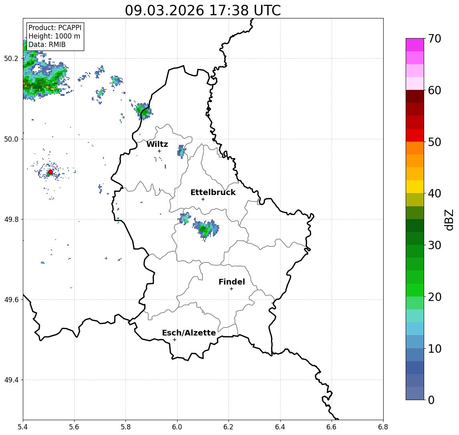Click the 40 tick on the colorbar
The height and width of the screenshot is (435, 459).
click(x=434, y=193)
